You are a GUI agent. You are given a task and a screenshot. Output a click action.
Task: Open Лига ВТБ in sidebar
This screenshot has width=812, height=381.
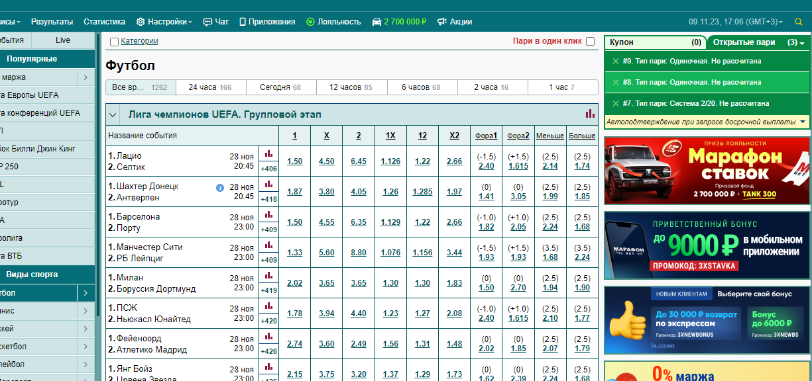[46, 256]
